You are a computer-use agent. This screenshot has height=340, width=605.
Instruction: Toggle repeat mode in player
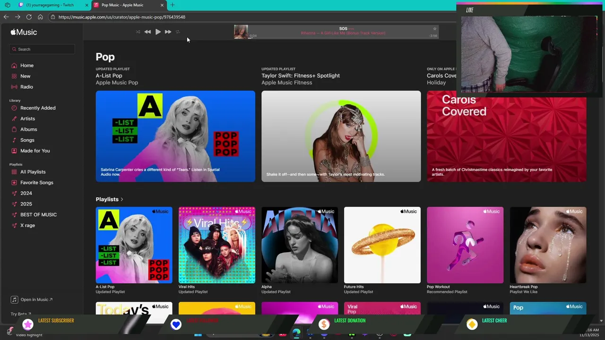pyautogui.click(x=178, y=32)
